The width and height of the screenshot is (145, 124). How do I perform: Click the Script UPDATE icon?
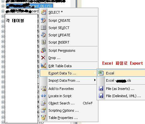pos(43,35)
